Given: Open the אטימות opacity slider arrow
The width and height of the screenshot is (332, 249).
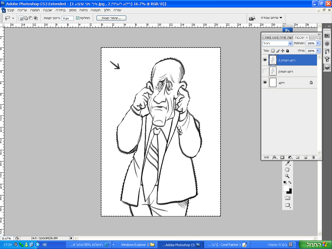Looking at the screenshot, I should tap(318, 43).
